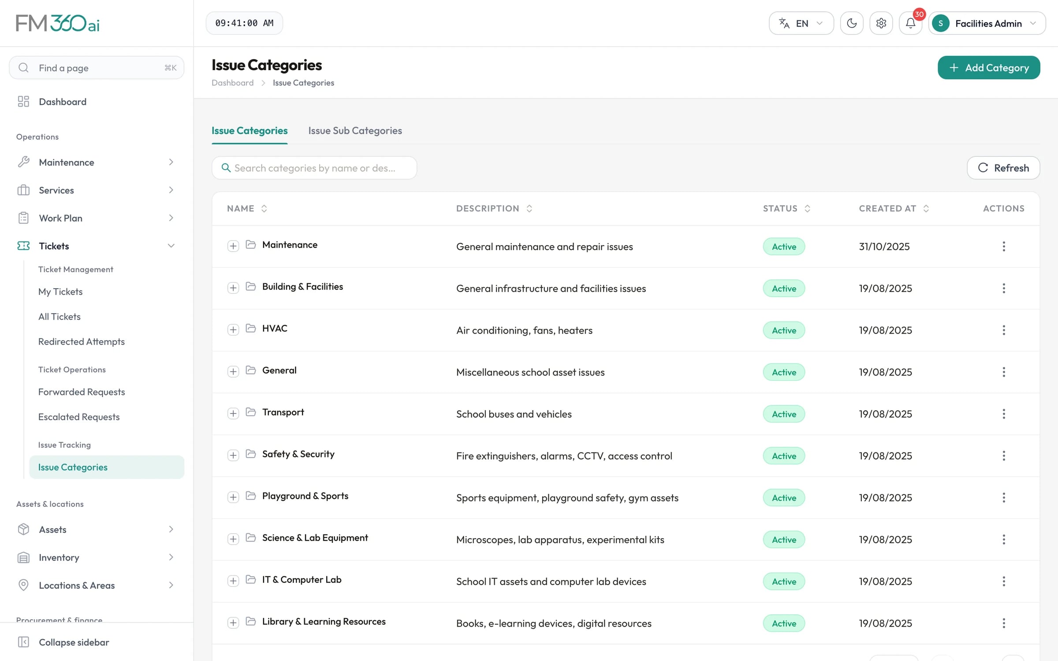Click the Refresh button
This screenshot has width=1058, height=661.
click(x=1003, y=168)
